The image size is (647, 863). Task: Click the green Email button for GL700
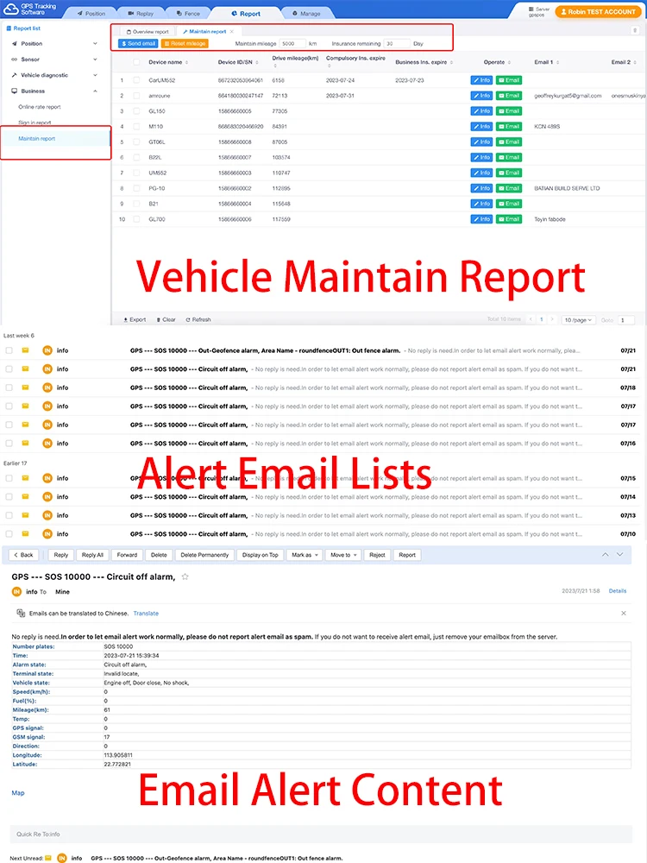coord(509,219)
